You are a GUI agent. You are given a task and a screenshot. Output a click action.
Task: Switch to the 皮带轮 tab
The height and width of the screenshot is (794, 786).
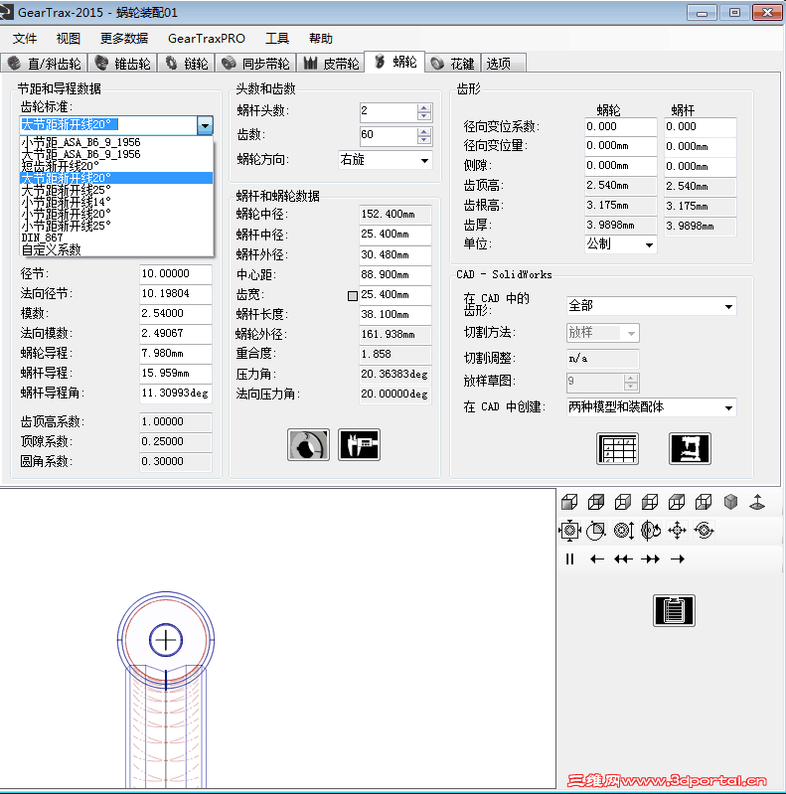tap(331, 64)
